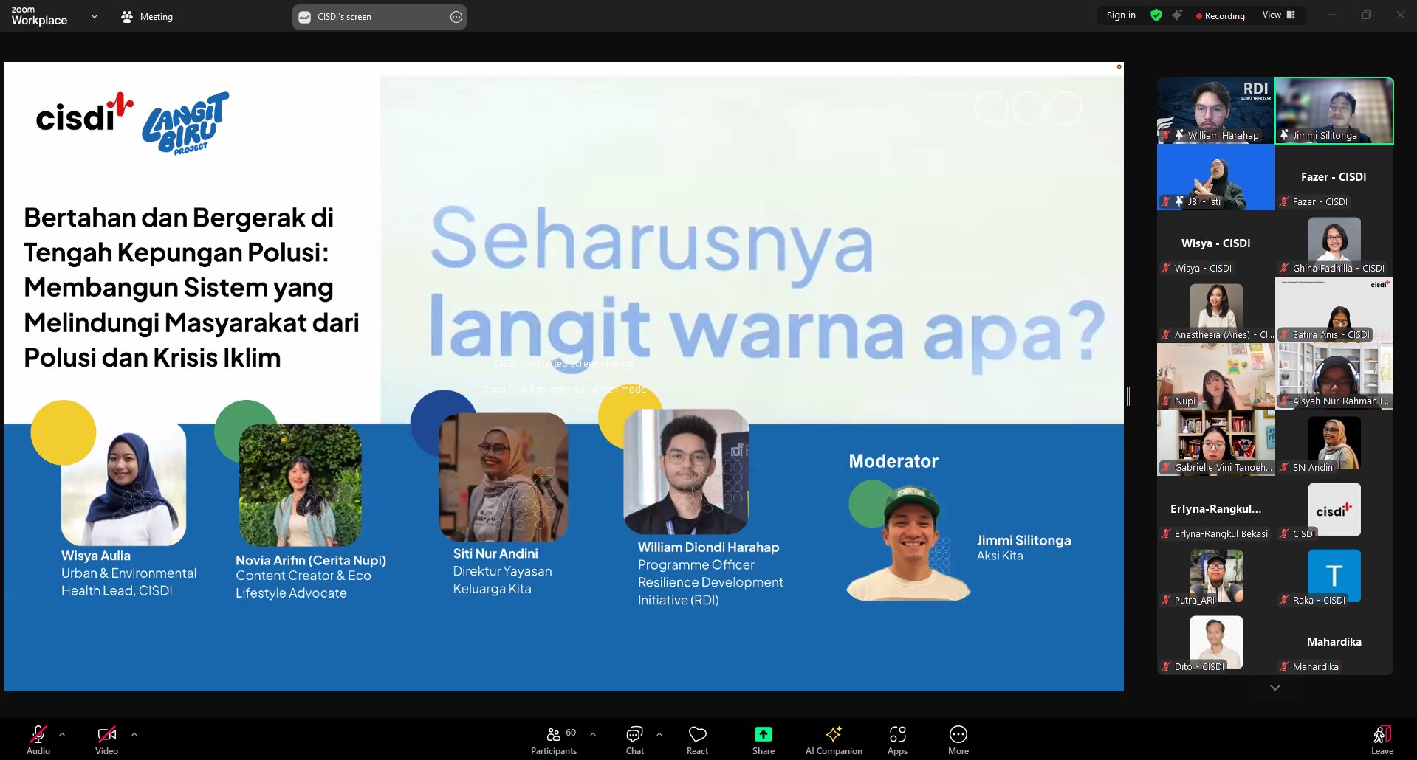Open CISDI's screen options ellipsis
This screenshot has width=1417, height=760.
456,17
